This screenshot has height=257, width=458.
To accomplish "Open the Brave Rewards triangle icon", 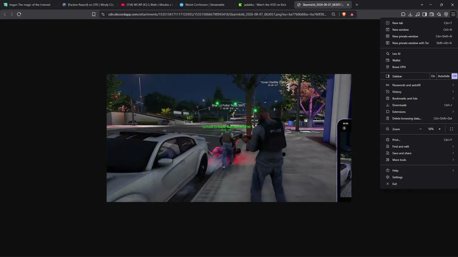I will (x=352, y=14).
